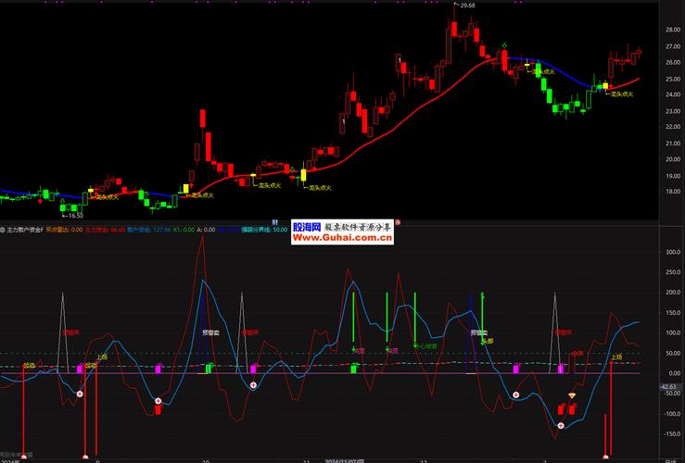Click the green 头部 signal label
Image resolution: width=685 pixels, height=463 pixels.
click(x=488, y=341)
